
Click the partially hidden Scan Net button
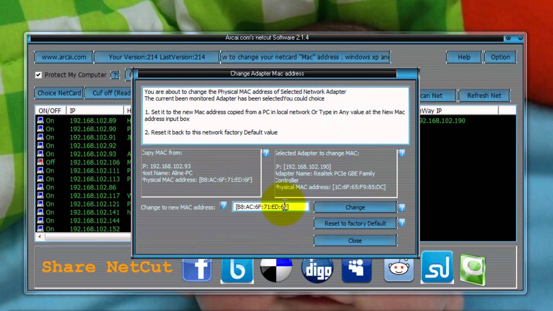click(437, 95)
